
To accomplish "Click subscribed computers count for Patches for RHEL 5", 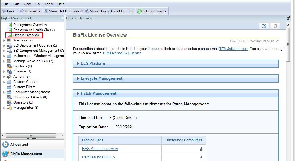I will tap(201, 157).
